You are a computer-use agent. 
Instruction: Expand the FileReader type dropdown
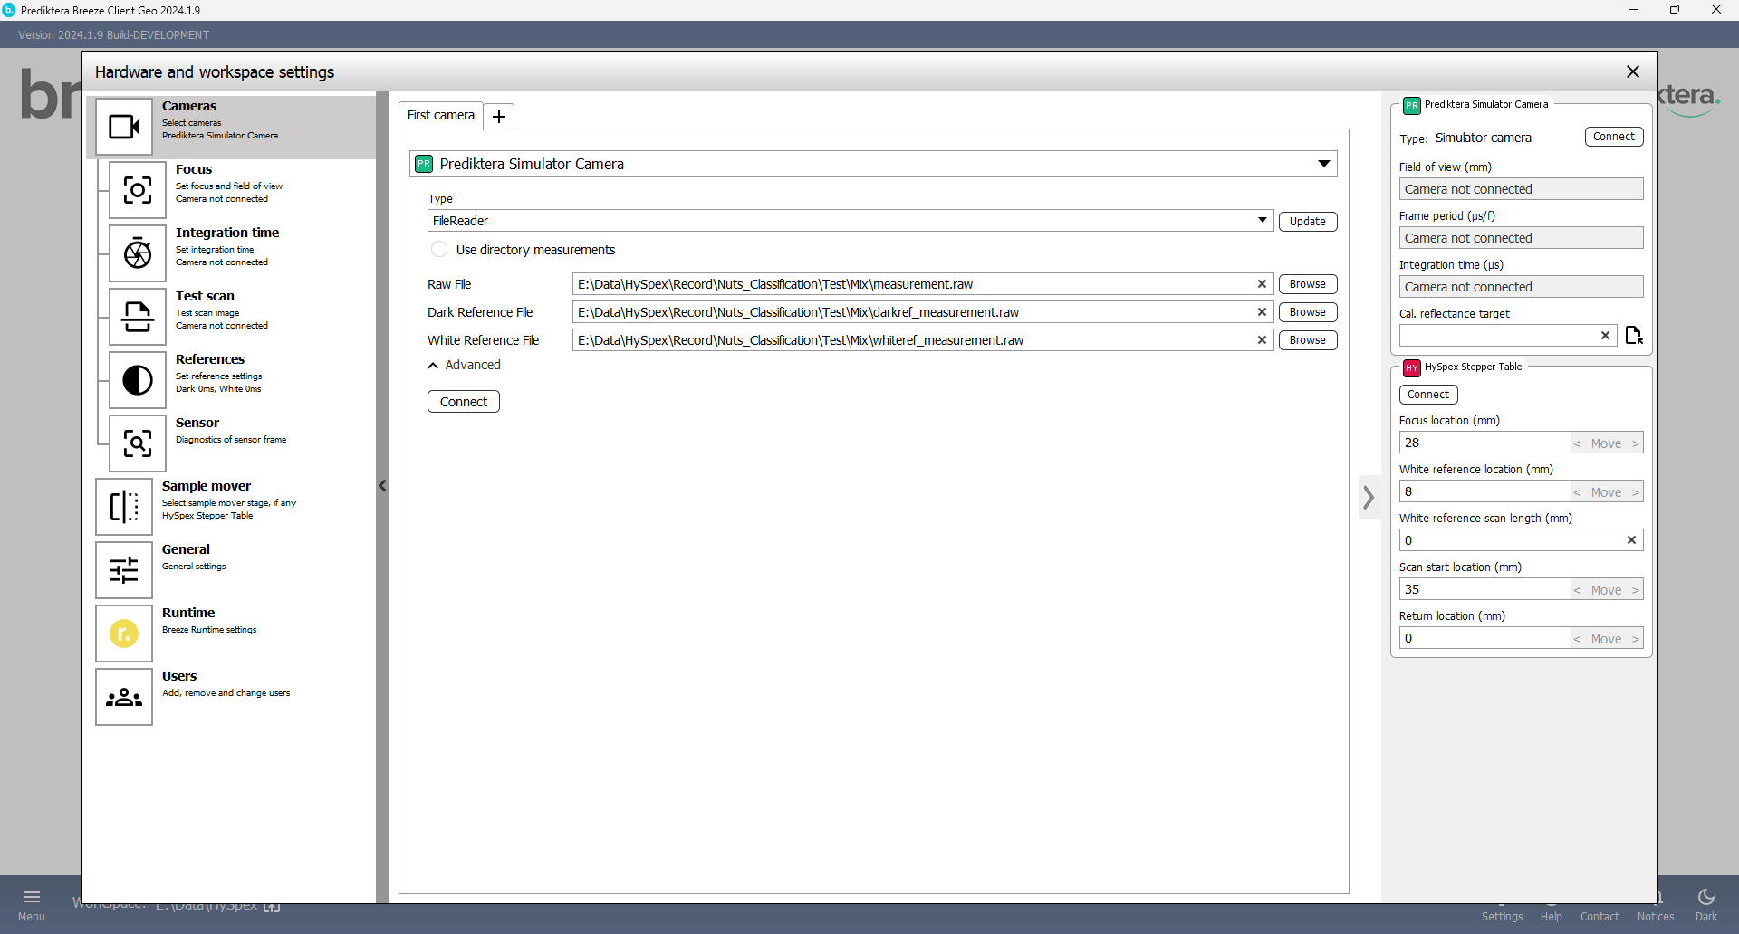(x=1262, y=221)
